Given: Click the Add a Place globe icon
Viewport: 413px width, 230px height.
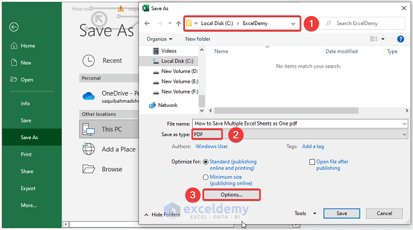Looking at the screenshot, I should point(89,149).
